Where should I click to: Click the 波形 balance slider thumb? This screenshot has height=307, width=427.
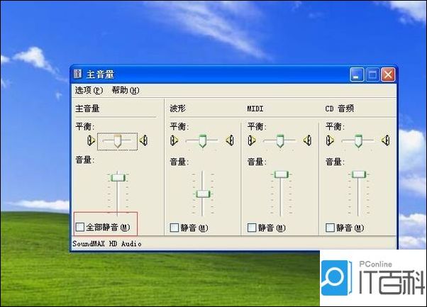[x=202, y=140]
